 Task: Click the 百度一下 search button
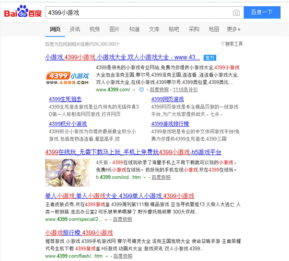[262, 13]
